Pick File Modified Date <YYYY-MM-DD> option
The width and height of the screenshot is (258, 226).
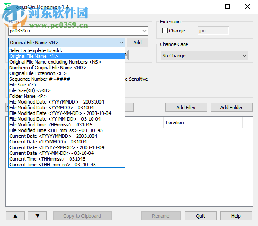click(67, 113)
